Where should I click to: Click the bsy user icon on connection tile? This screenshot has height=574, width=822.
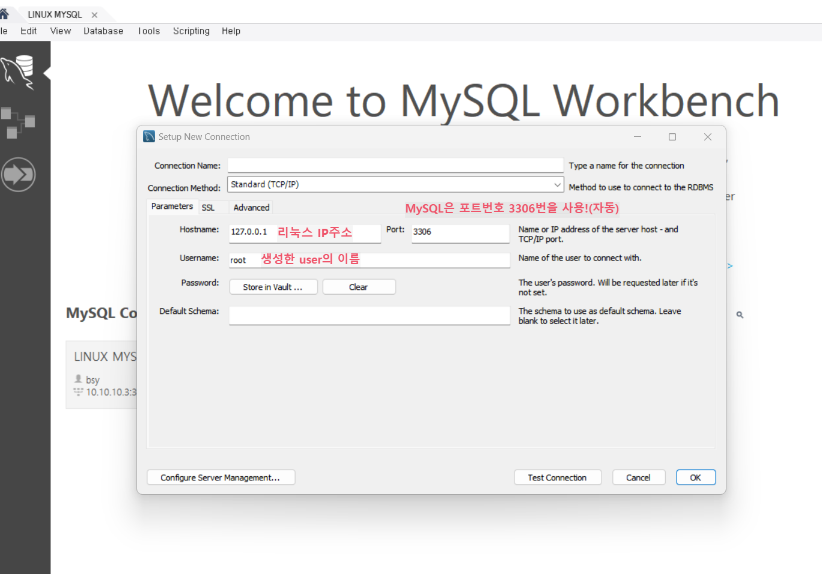[x=78, y=379]
